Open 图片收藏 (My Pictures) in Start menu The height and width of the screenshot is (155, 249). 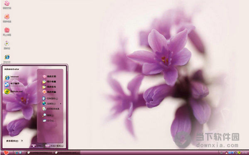[49, 82]
